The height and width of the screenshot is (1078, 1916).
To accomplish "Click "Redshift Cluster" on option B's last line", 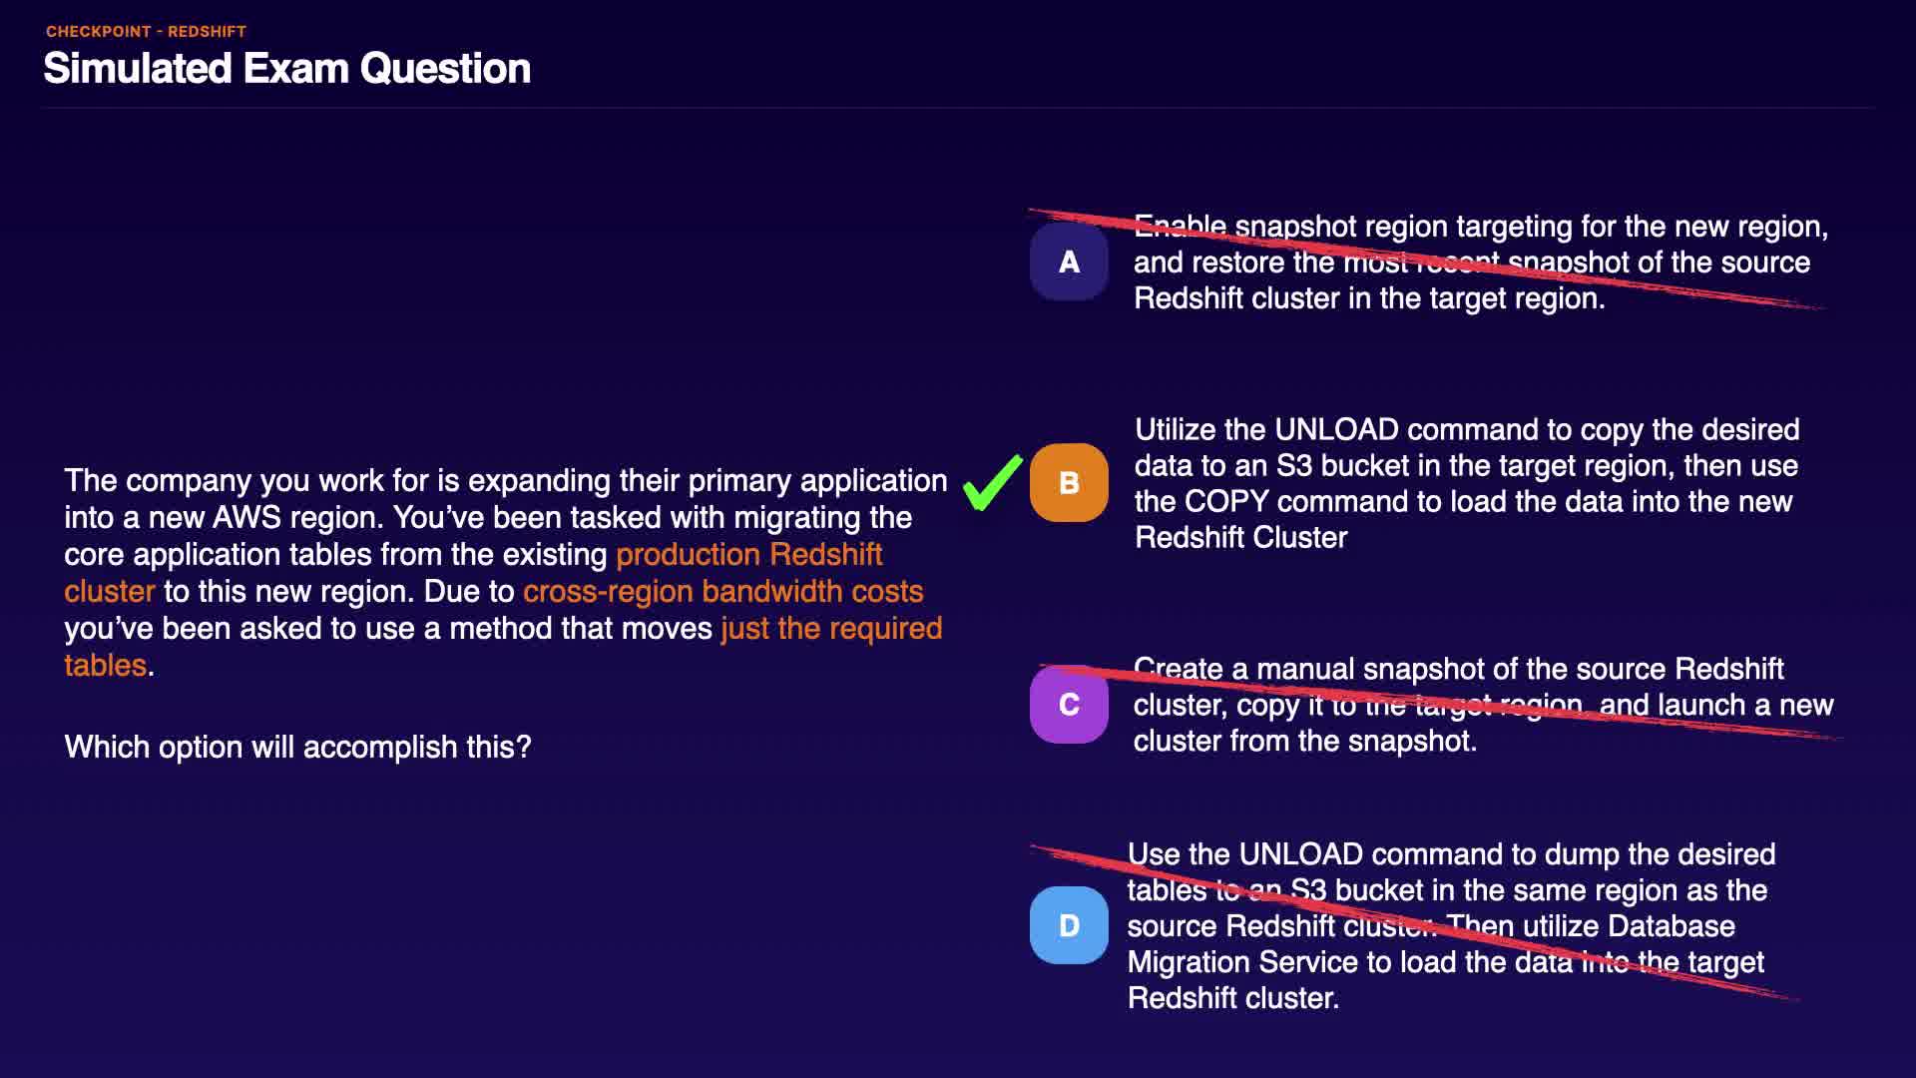I will tap(1240, 538).
